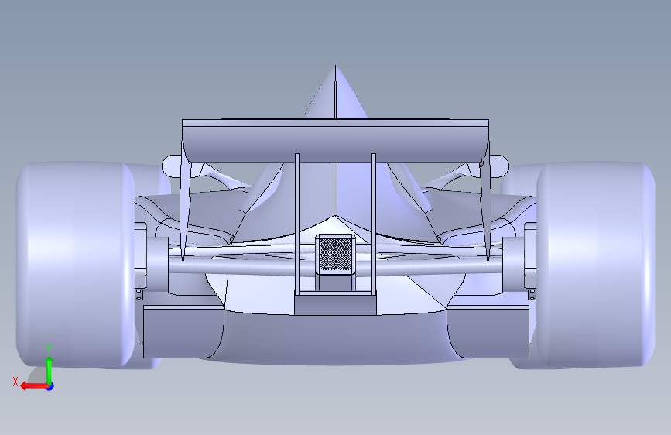Select the left rear wing endplate
The height and width of the screenshot is (435, 671).
(x=185, y=197)
